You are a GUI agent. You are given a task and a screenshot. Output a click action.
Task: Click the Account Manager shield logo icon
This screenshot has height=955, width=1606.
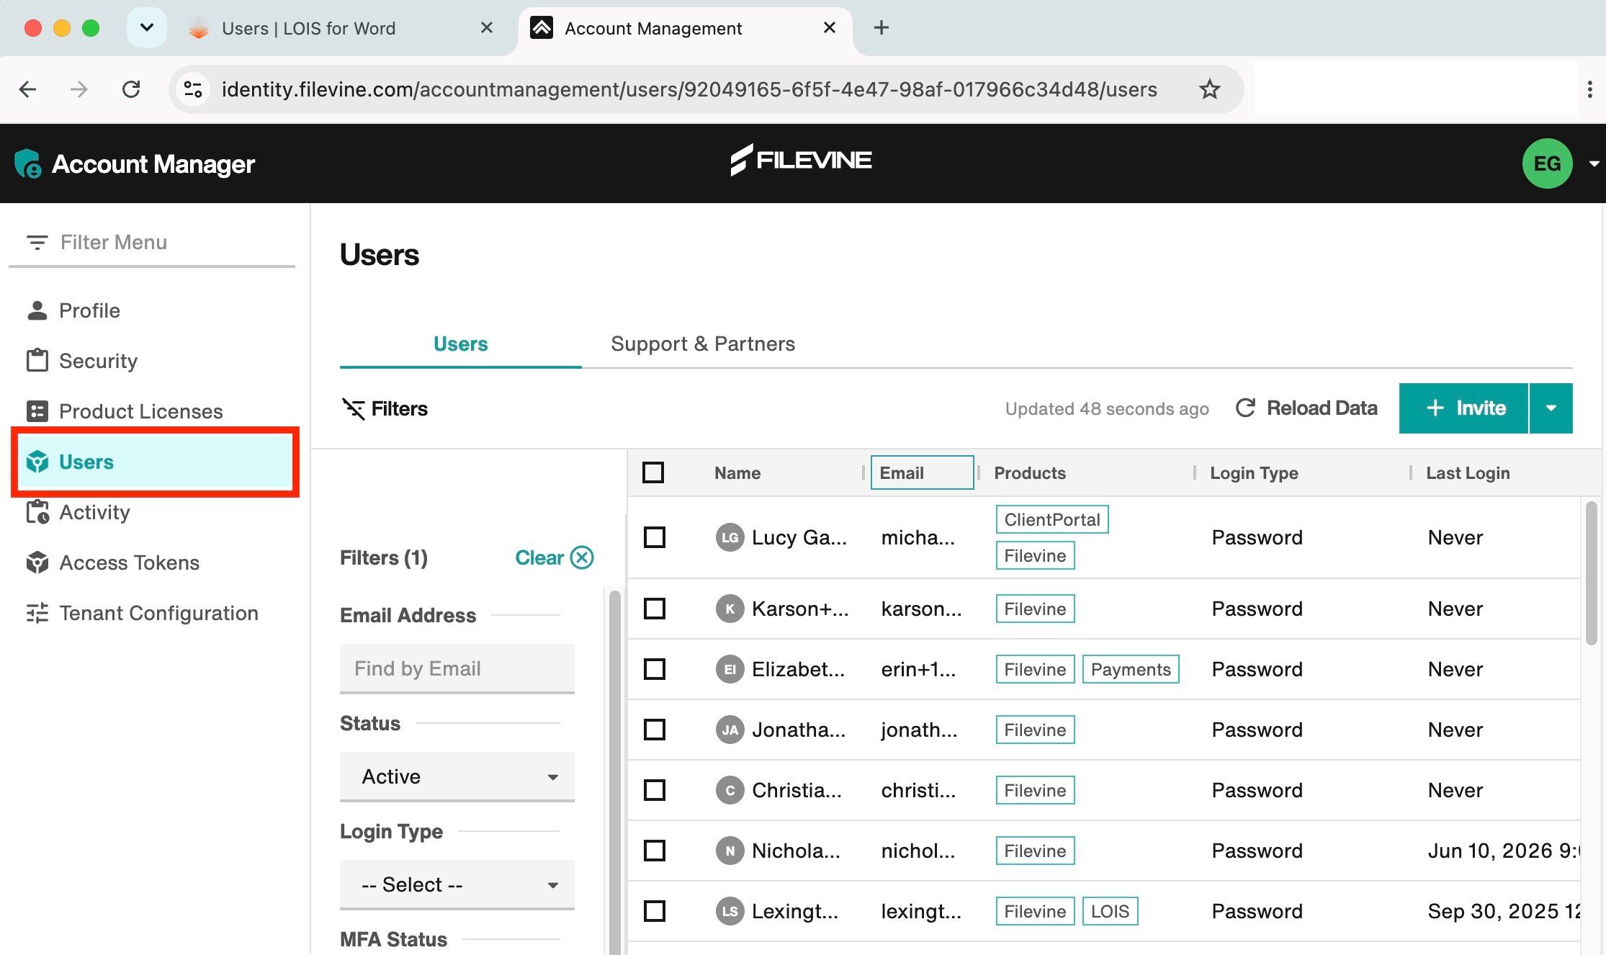point(27,163)
